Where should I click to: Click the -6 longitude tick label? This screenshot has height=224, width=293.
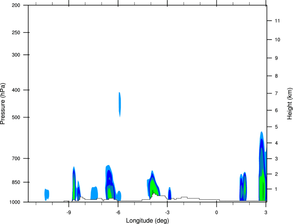118,212
